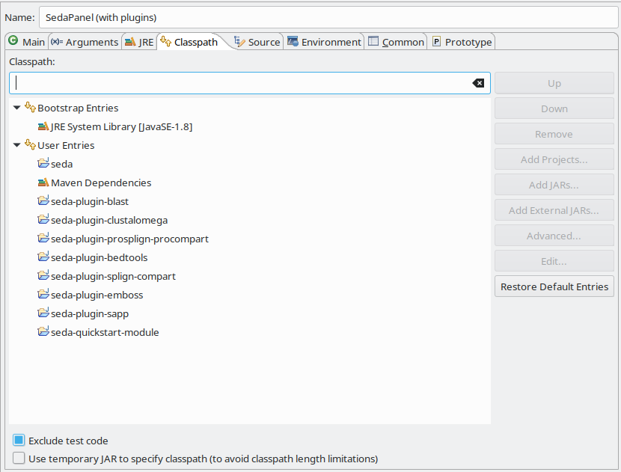Image resolution: width=621 pixels, height=472 pixels.
Task: Click the Bootstrap Entries classpath icon
Action: 30,108
